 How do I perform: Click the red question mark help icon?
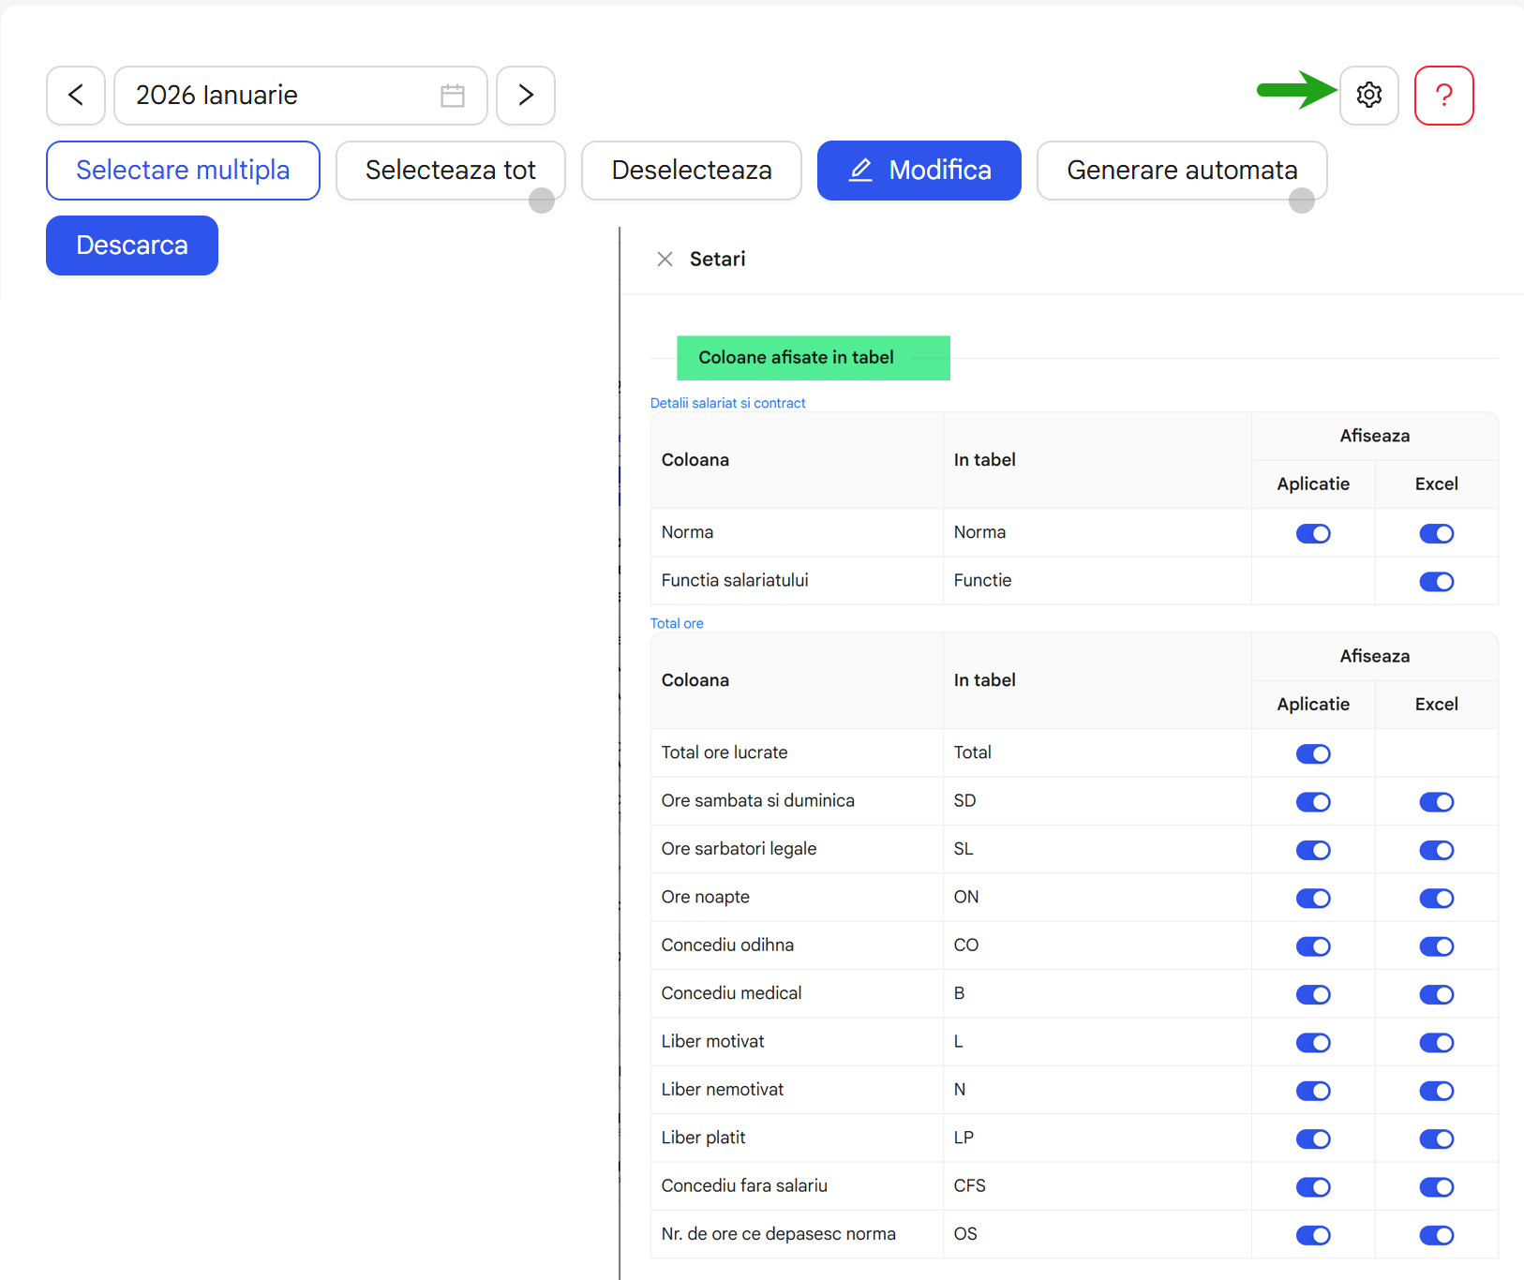pyautogui.click(x=1444, y=95)
